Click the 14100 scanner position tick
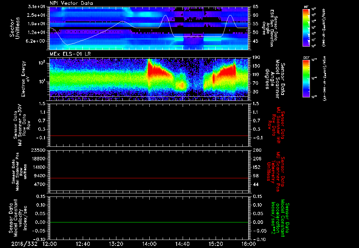 [x=39, y=167]
